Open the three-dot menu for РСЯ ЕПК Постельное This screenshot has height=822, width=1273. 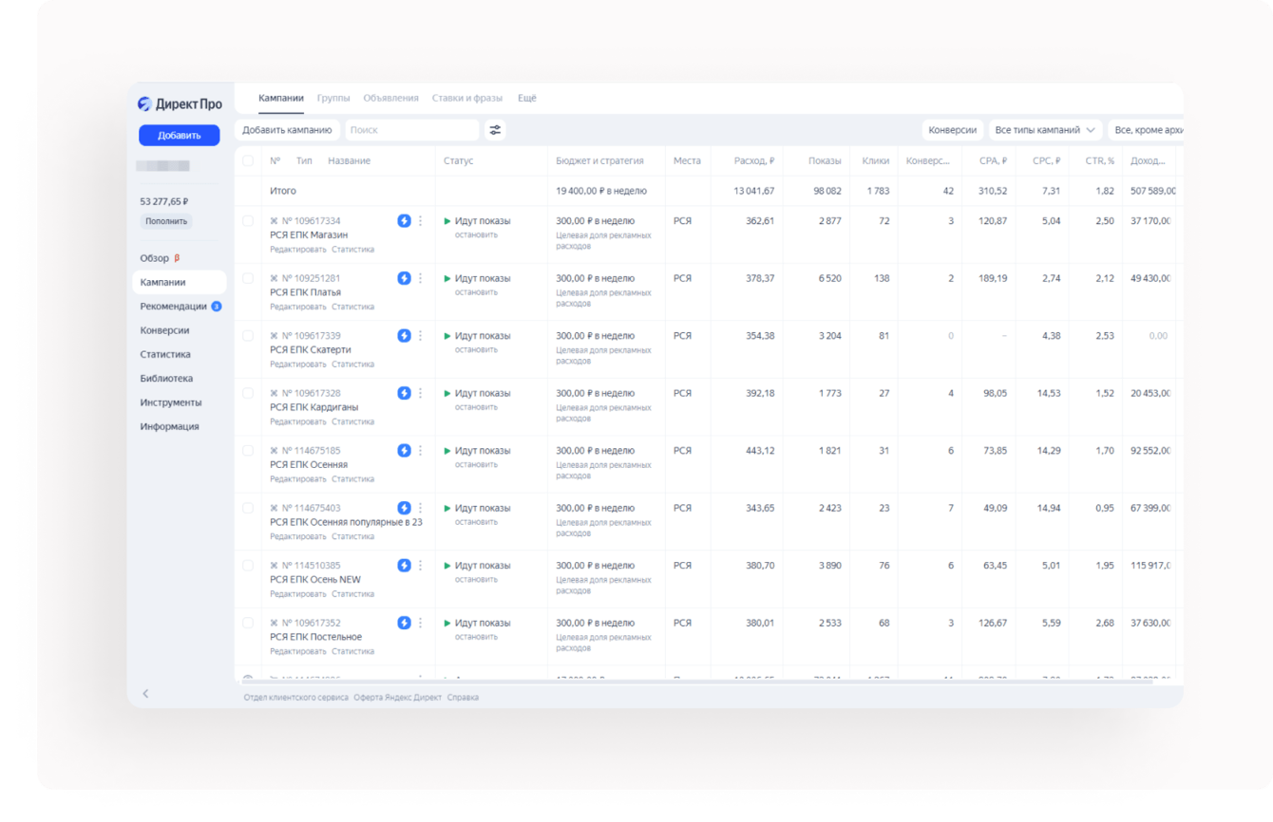pos(420,623)
